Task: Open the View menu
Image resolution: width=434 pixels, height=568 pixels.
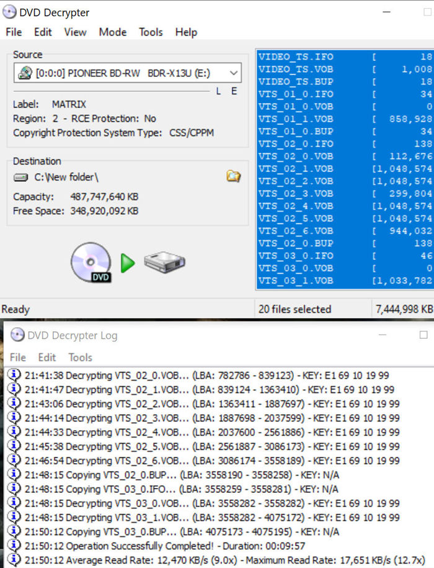Action: tap(75, 32)
